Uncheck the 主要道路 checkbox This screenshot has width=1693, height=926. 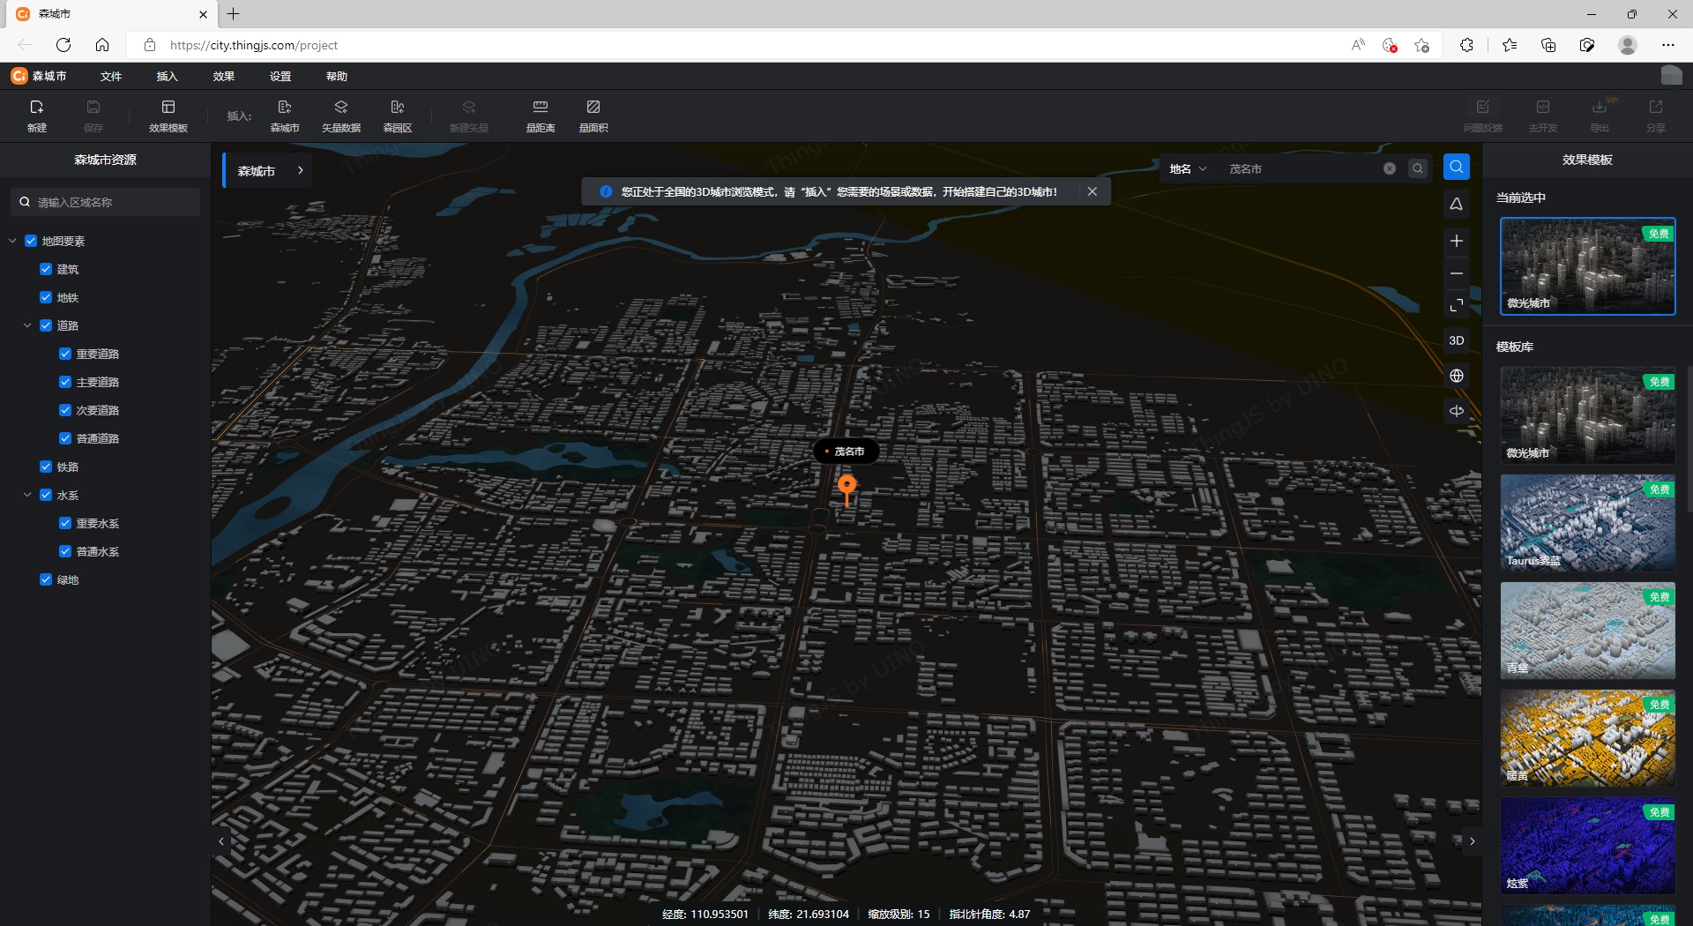coord(65,382)
